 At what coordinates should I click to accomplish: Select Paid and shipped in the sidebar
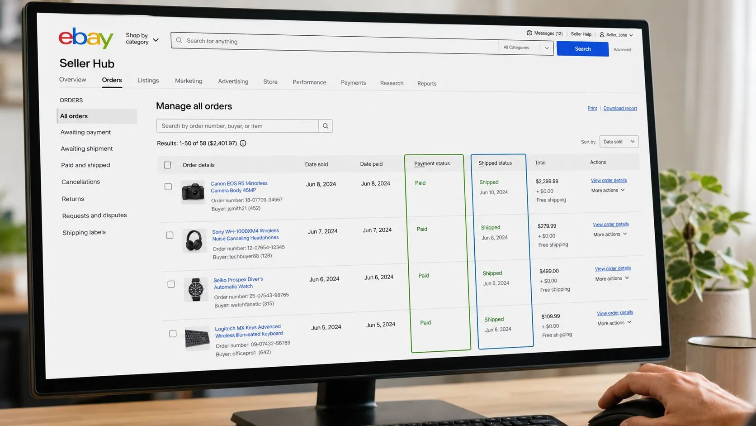[x=85, y=165]
